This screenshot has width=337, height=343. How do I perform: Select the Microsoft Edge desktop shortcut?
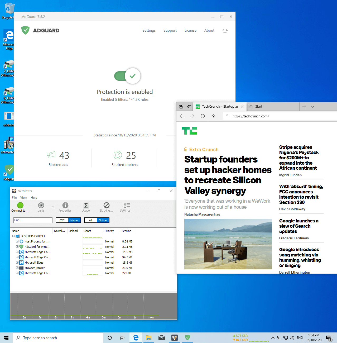click(x=9, y=40)
